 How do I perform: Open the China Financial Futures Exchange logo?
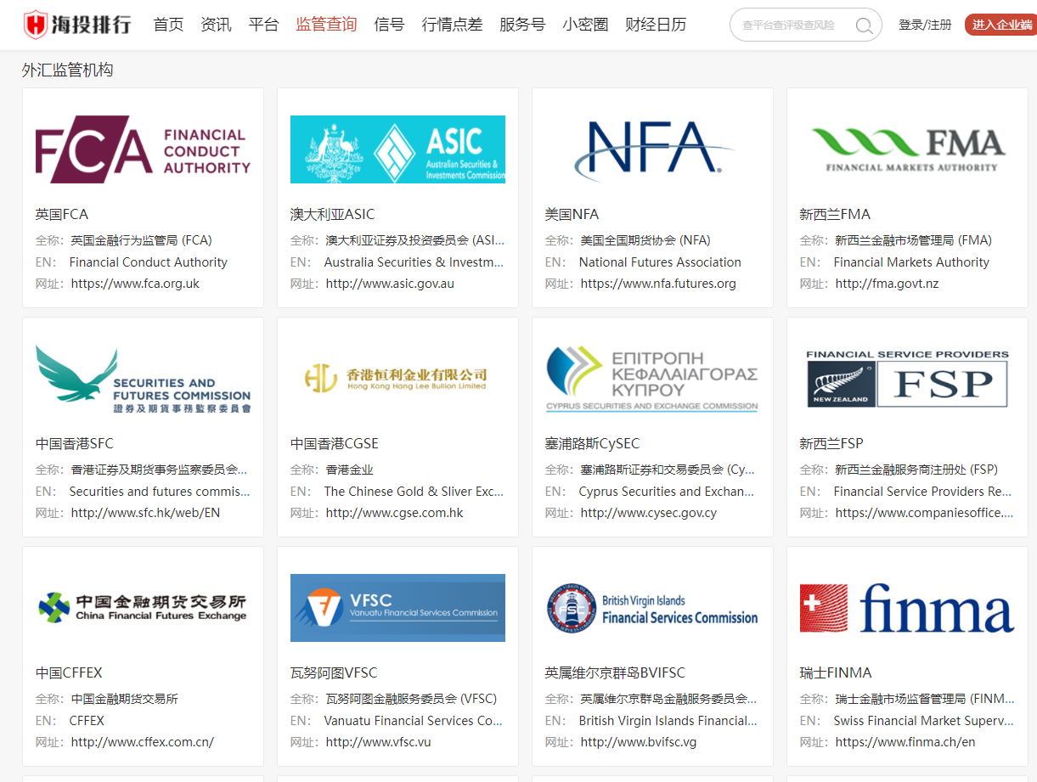143,608
